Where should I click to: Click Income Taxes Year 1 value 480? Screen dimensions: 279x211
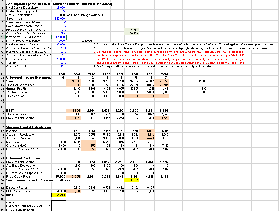pos(74,114)
